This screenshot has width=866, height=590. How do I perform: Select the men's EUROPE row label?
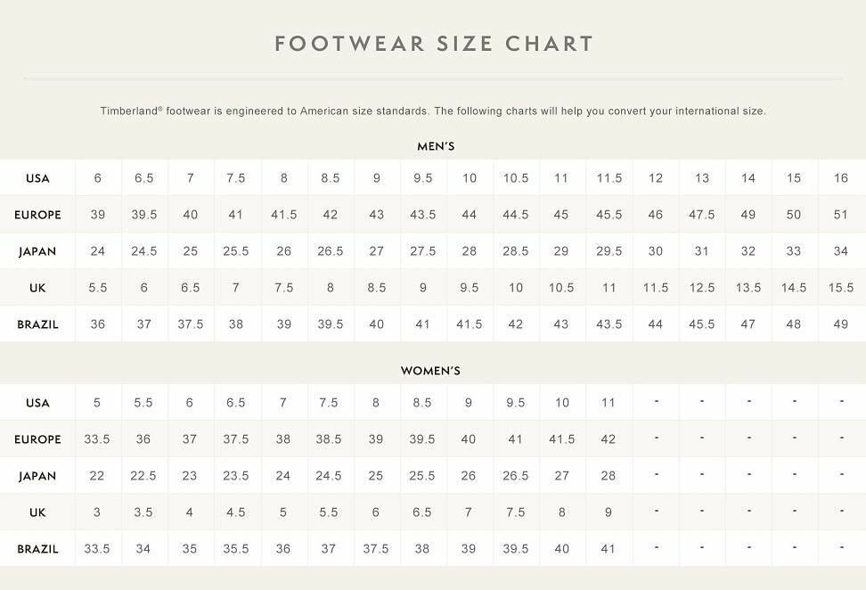(x=37, y=215)
